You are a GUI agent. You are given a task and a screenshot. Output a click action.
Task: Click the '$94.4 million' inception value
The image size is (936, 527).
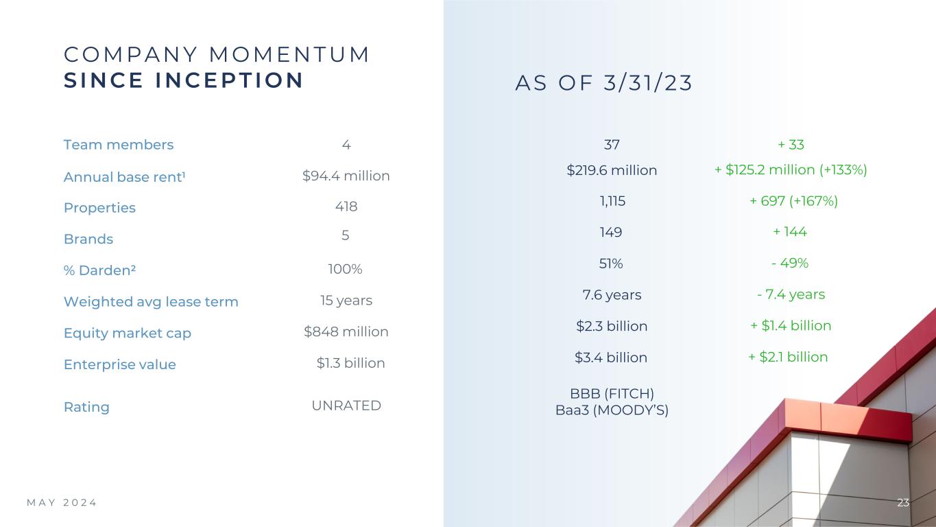click(x=346, y=176)
